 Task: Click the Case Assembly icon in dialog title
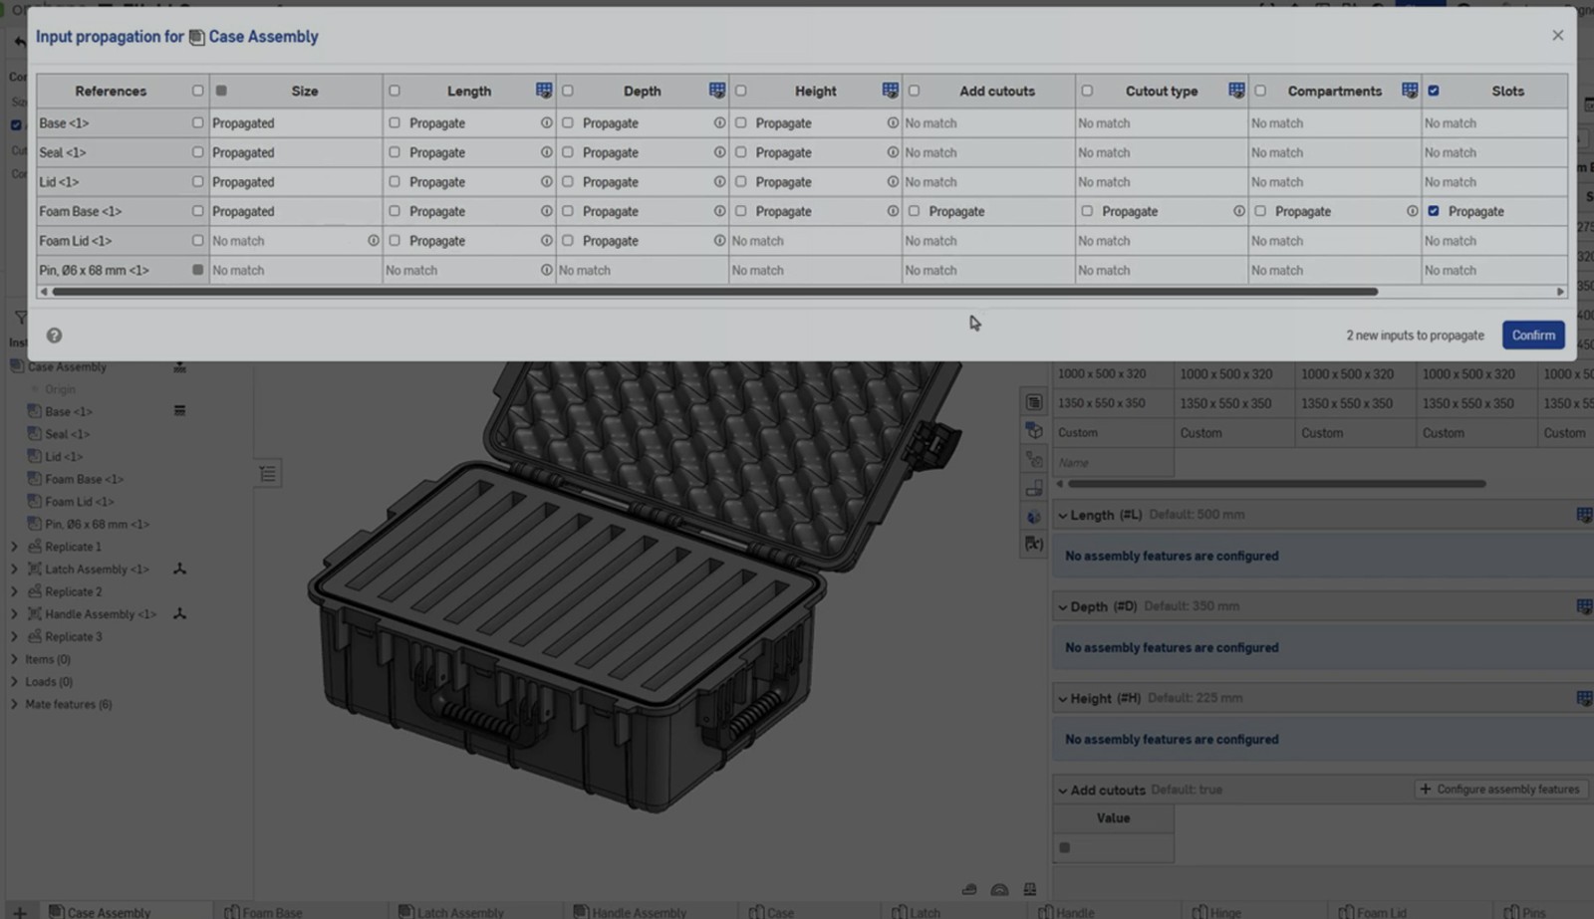[197, 37]
